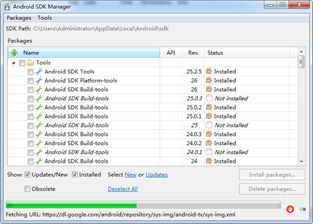The width and height of the screenshot is (313, 224).
Task: Select the Android SDK Tools row name
Action: (69, 71)
